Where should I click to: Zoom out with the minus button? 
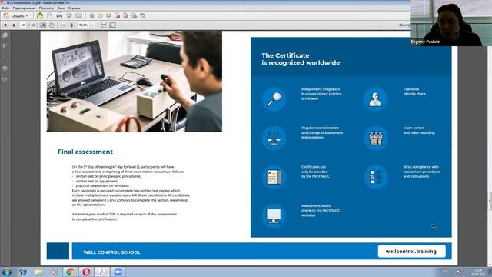(63, 25)
